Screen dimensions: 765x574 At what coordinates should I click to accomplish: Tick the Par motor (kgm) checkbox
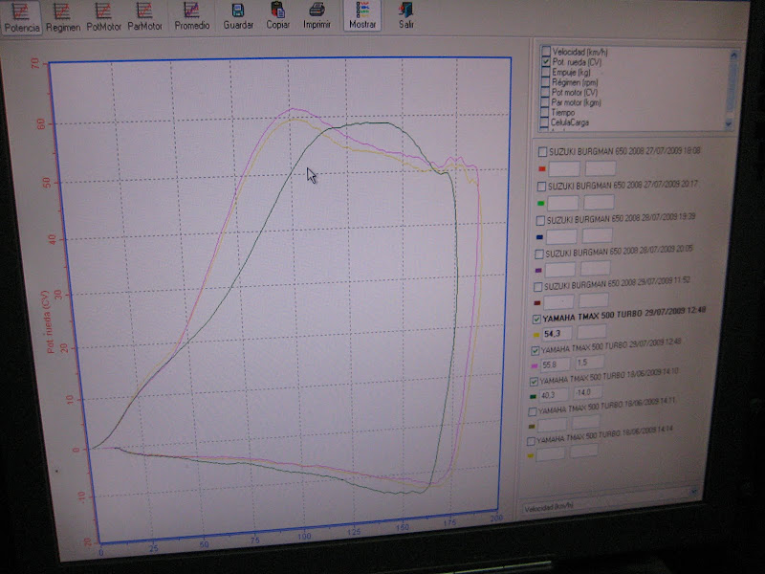pos(546,102)
